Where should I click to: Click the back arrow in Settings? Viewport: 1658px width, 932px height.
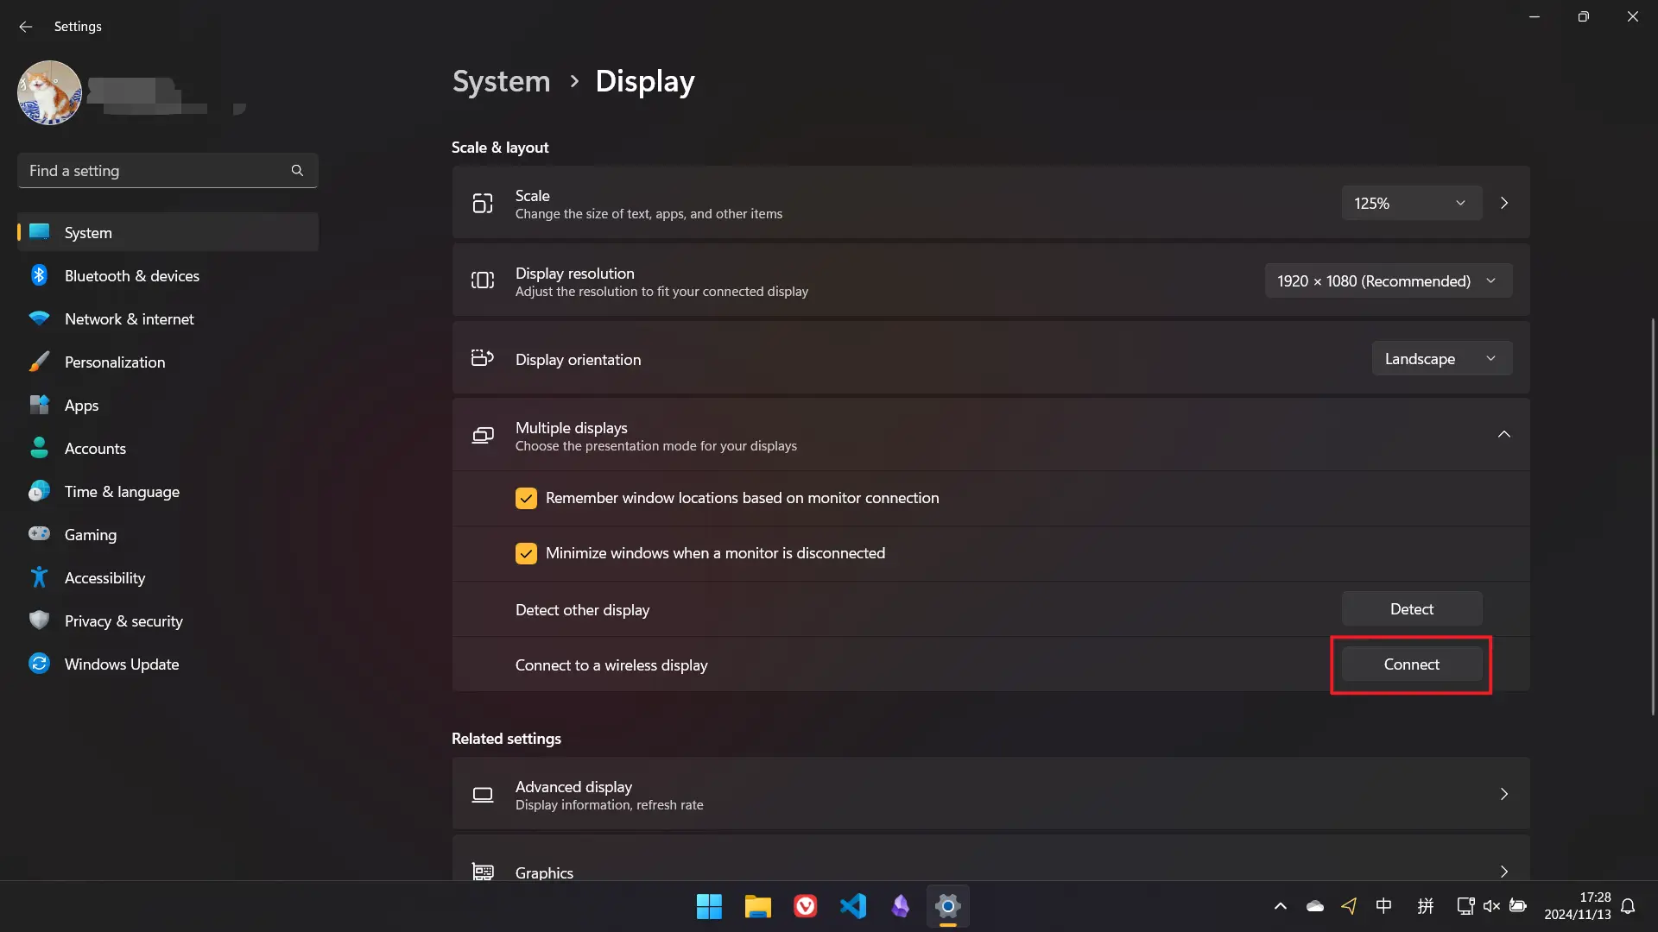(x=25, y=27)
